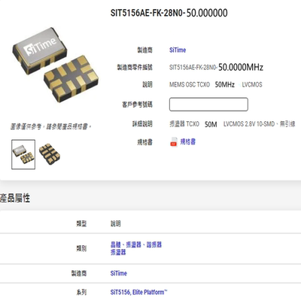The width and height of the screenshot is (301, 301).
Task: Click the 系列 row label
Action: click(81, 292)
